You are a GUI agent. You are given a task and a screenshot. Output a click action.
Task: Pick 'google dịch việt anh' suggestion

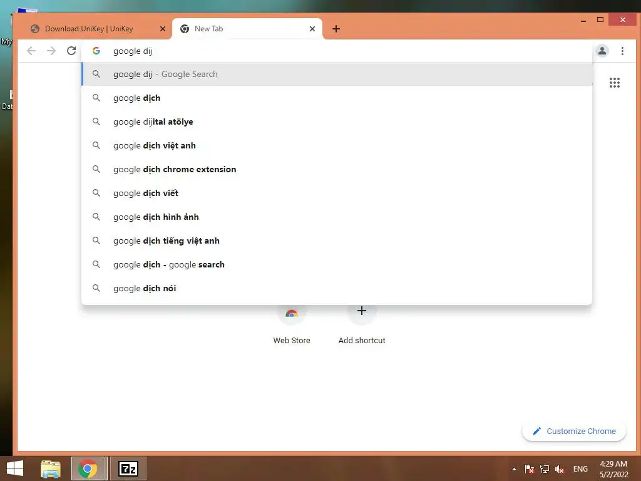337,145
